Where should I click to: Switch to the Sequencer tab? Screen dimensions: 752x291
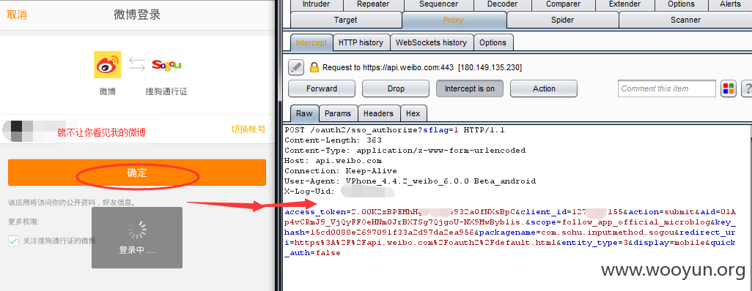[439, 4]
